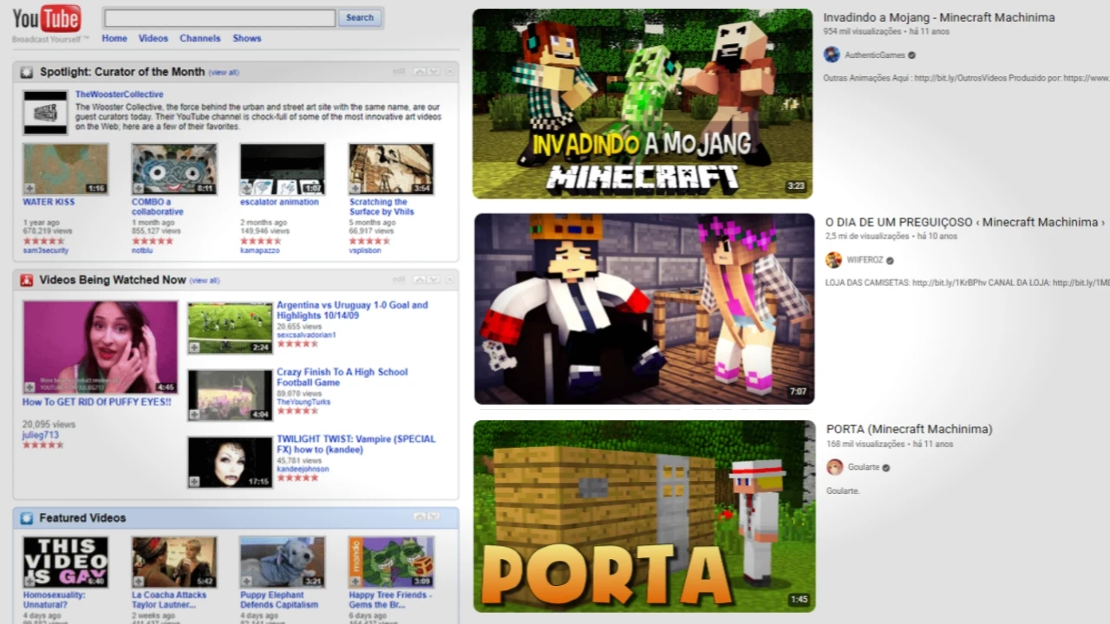Click the Spotlight section star icon
The image size is (1110, 624).
[26, 72]
